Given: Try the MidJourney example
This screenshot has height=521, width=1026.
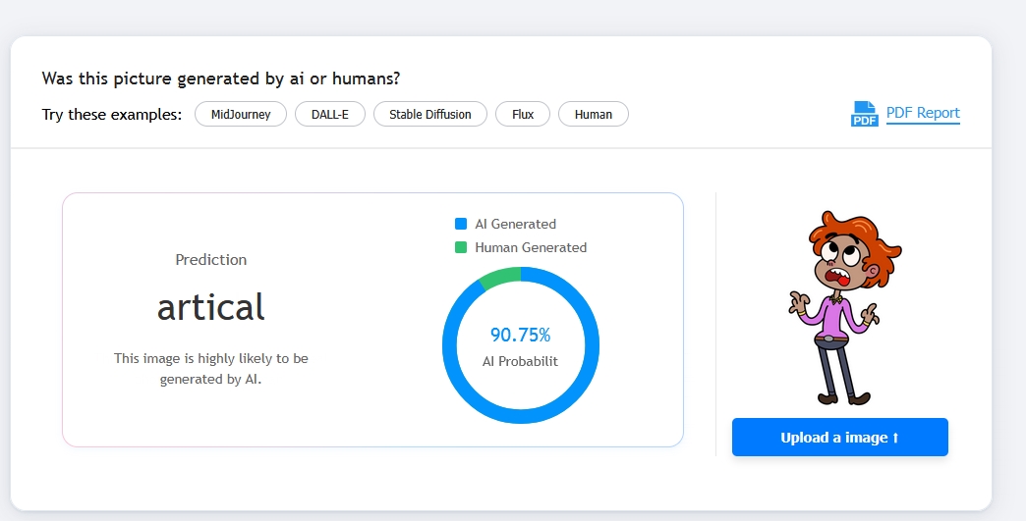Looking at the screenshot, I should pyautogui.click(x=241, y=114).
